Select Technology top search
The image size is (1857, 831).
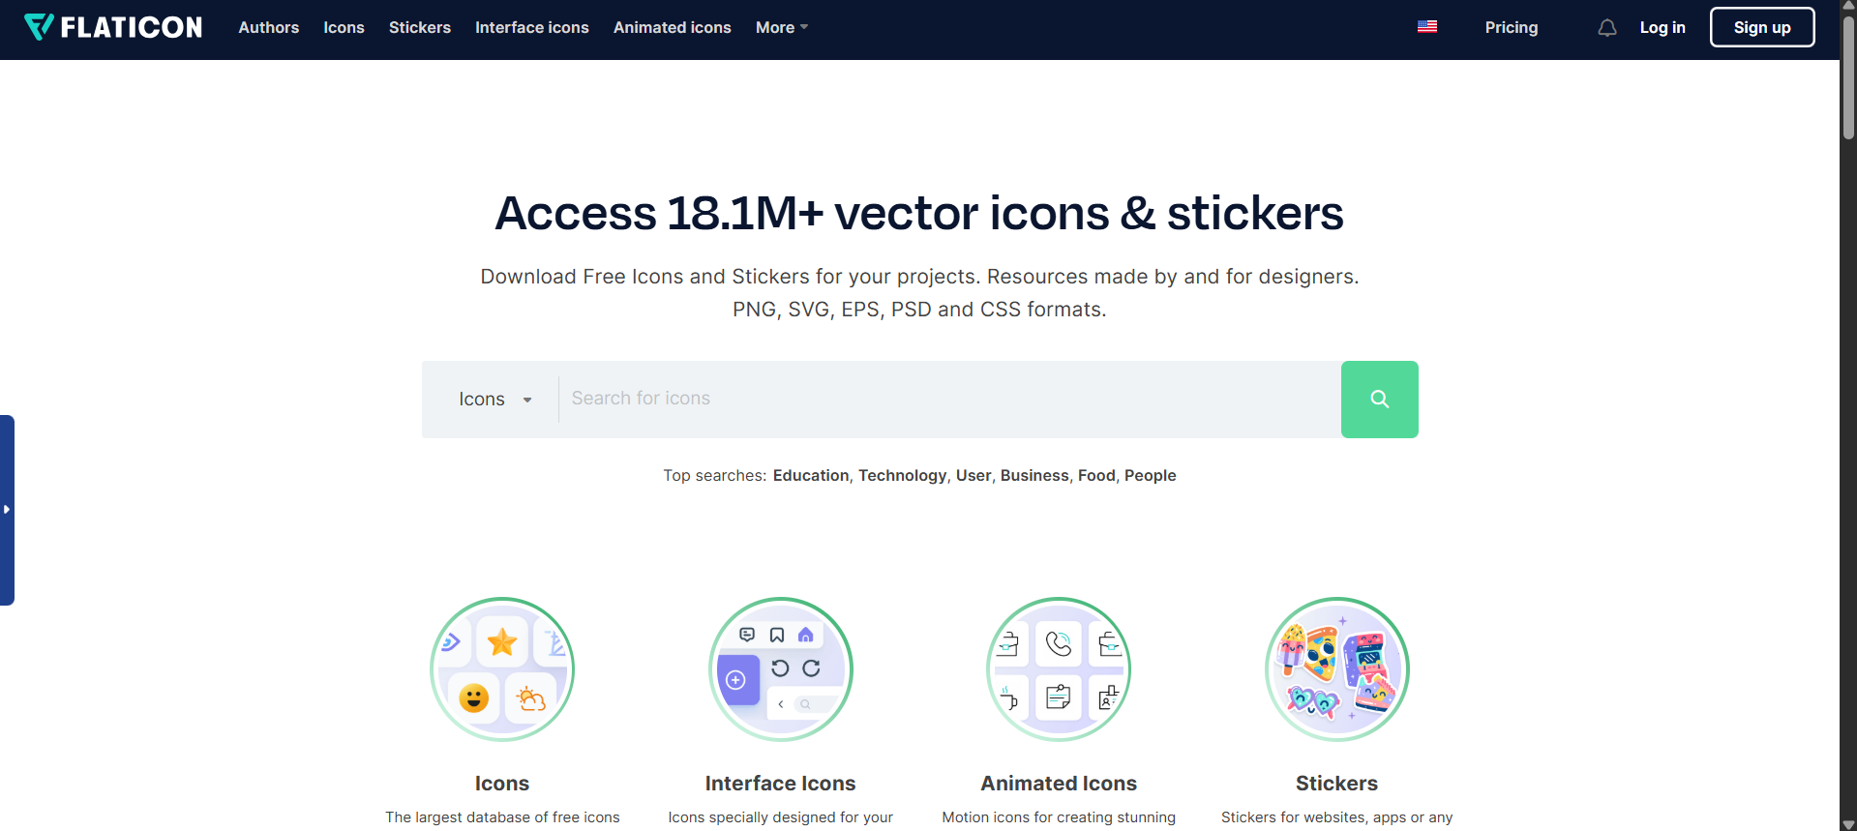[x=903, y=475]
